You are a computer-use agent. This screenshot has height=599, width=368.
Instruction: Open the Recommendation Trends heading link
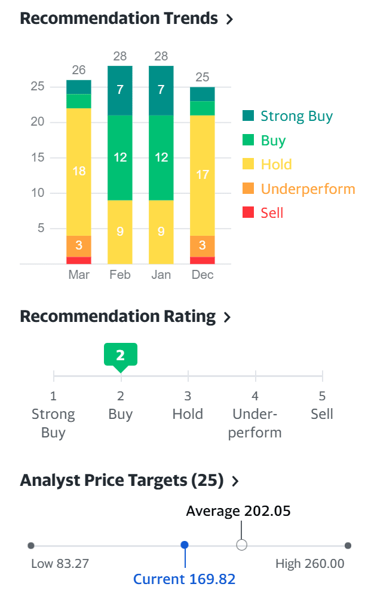click(119, 18)
